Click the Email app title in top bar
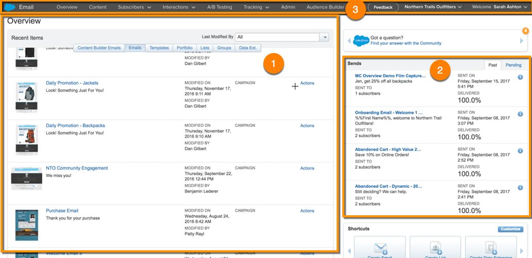This screenshot has height=258, width=532. pyautogui.click(x=26, y=7)
